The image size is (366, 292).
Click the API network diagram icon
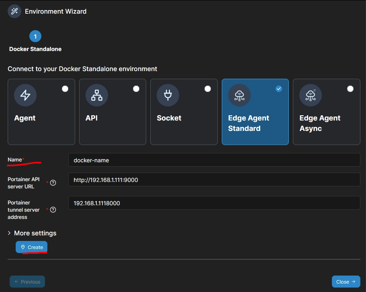tap(97, 95)
